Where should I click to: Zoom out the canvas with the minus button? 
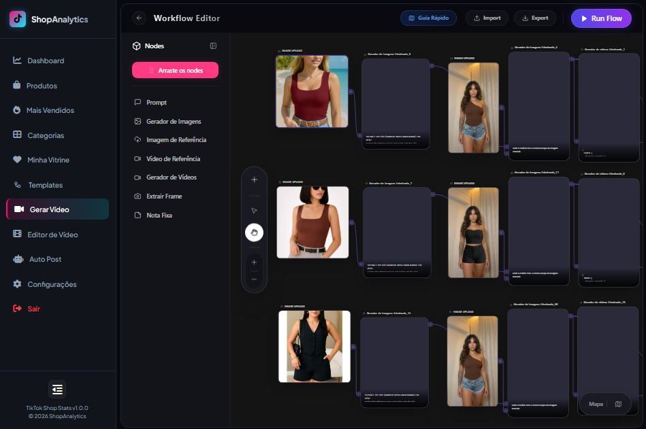254,279
